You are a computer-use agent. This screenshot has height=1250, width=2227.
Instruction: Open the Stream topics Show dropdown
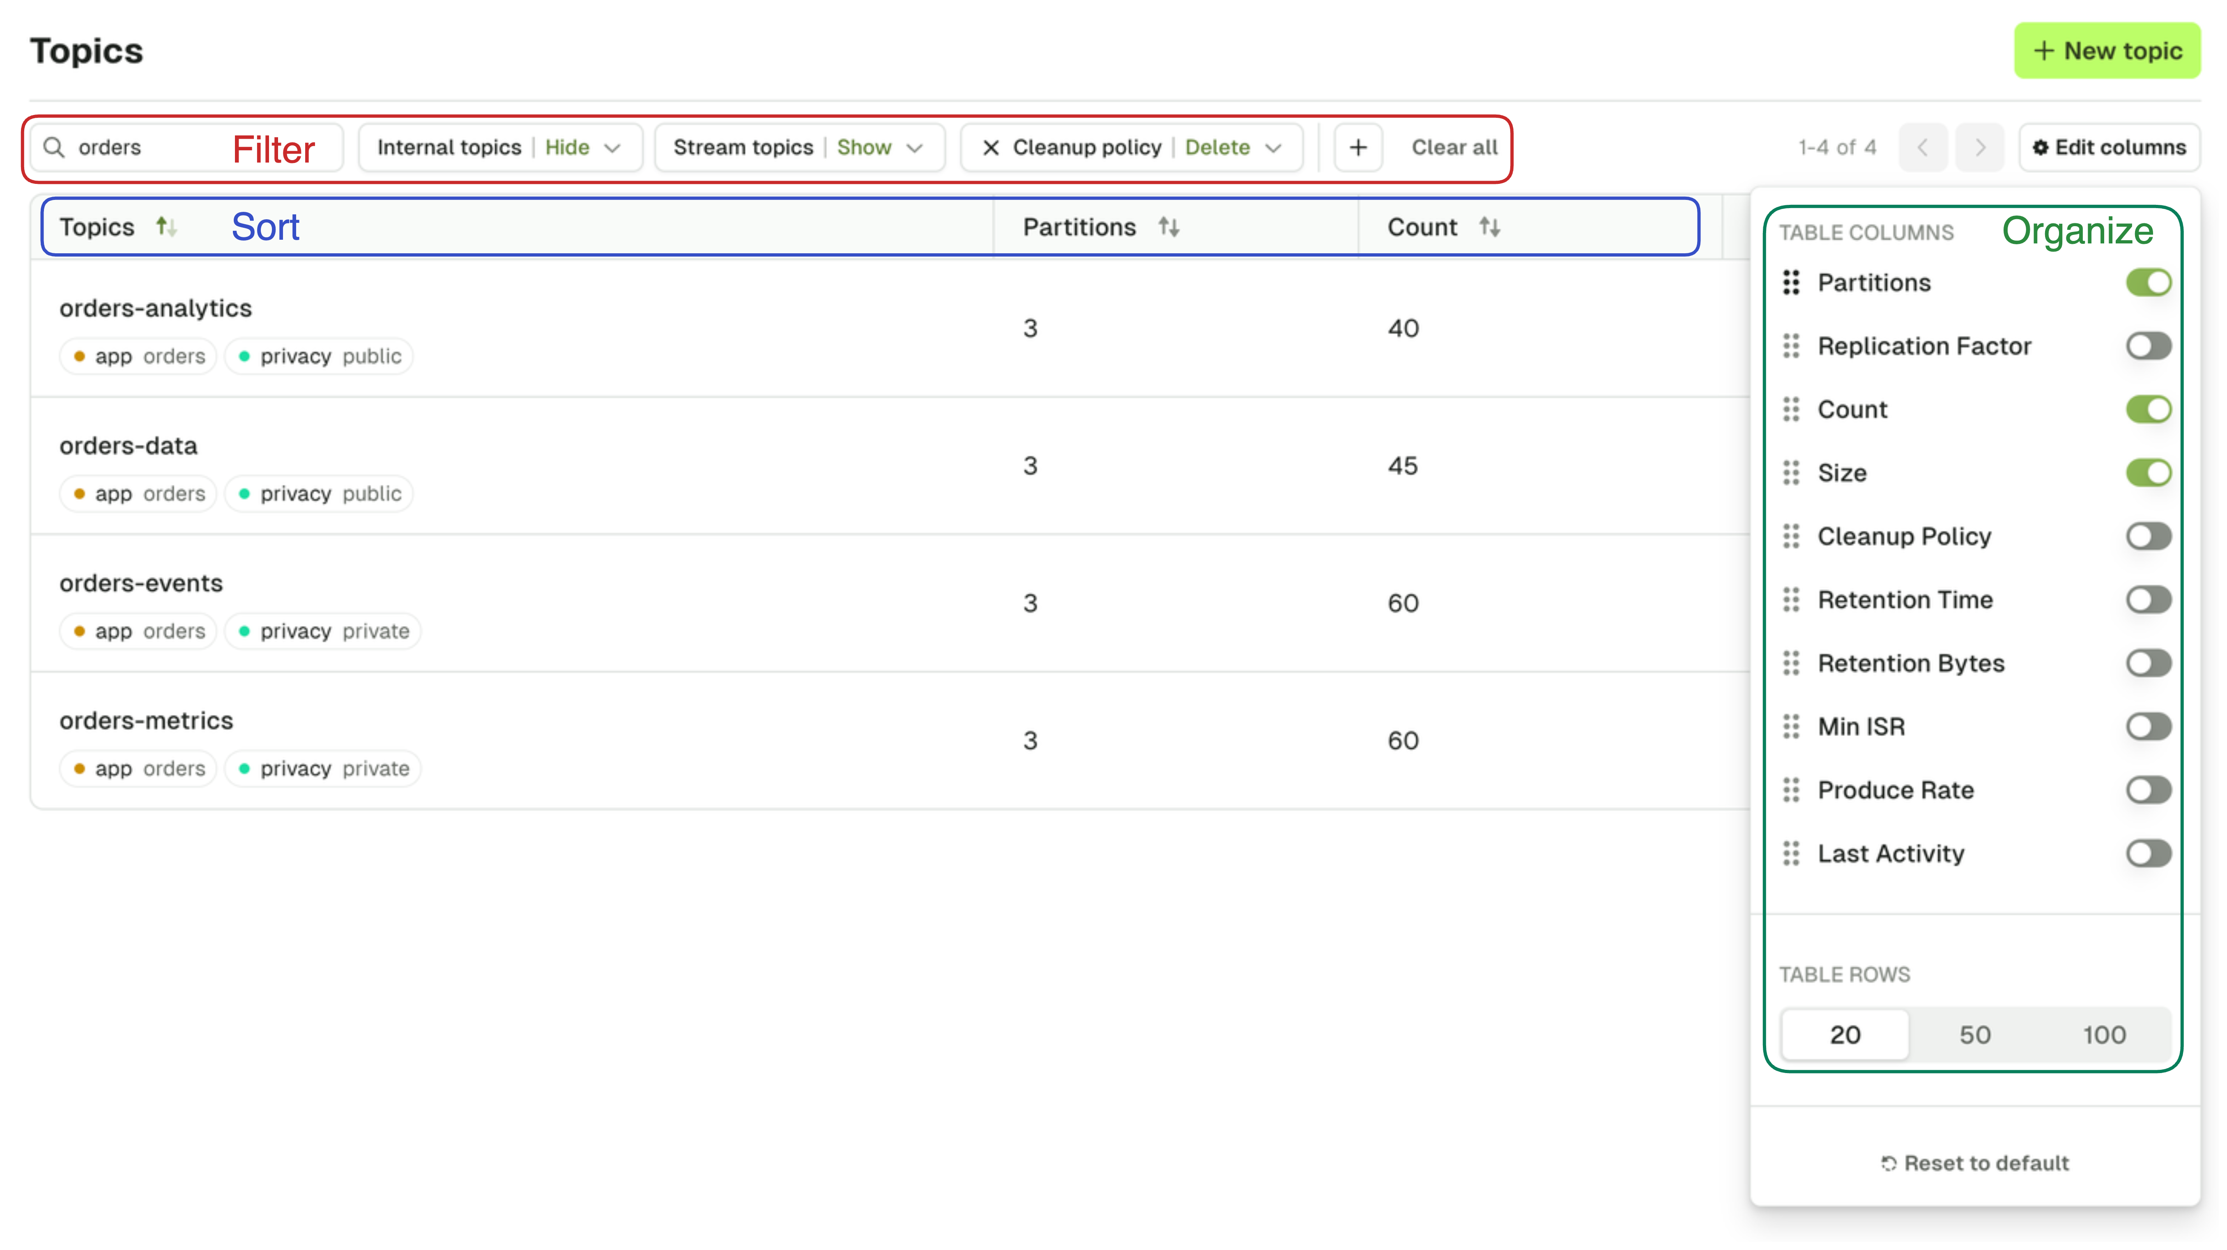coord(799,148)
